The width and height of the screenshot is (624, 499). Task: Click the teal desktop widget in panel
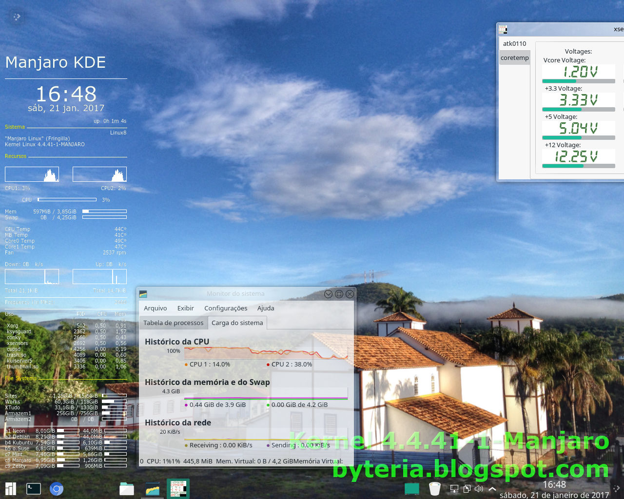[412, 489]
